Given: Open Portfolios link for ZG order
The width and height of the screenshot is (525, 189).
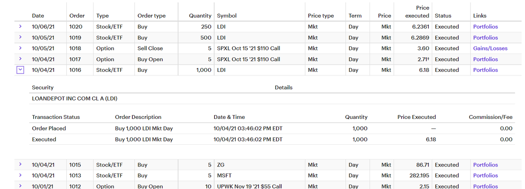Looking at the screenshot, I should coord(485,165).
